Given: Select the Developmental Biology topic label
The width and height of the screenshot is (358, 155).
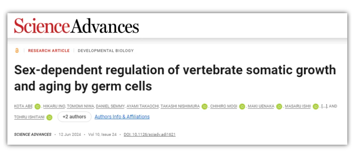Looking at the screenshot, I should pos(106,51).
